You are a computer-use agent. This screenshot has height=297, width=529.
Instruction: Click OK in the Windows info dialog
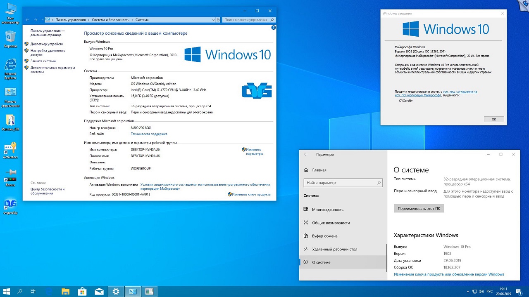493,119
